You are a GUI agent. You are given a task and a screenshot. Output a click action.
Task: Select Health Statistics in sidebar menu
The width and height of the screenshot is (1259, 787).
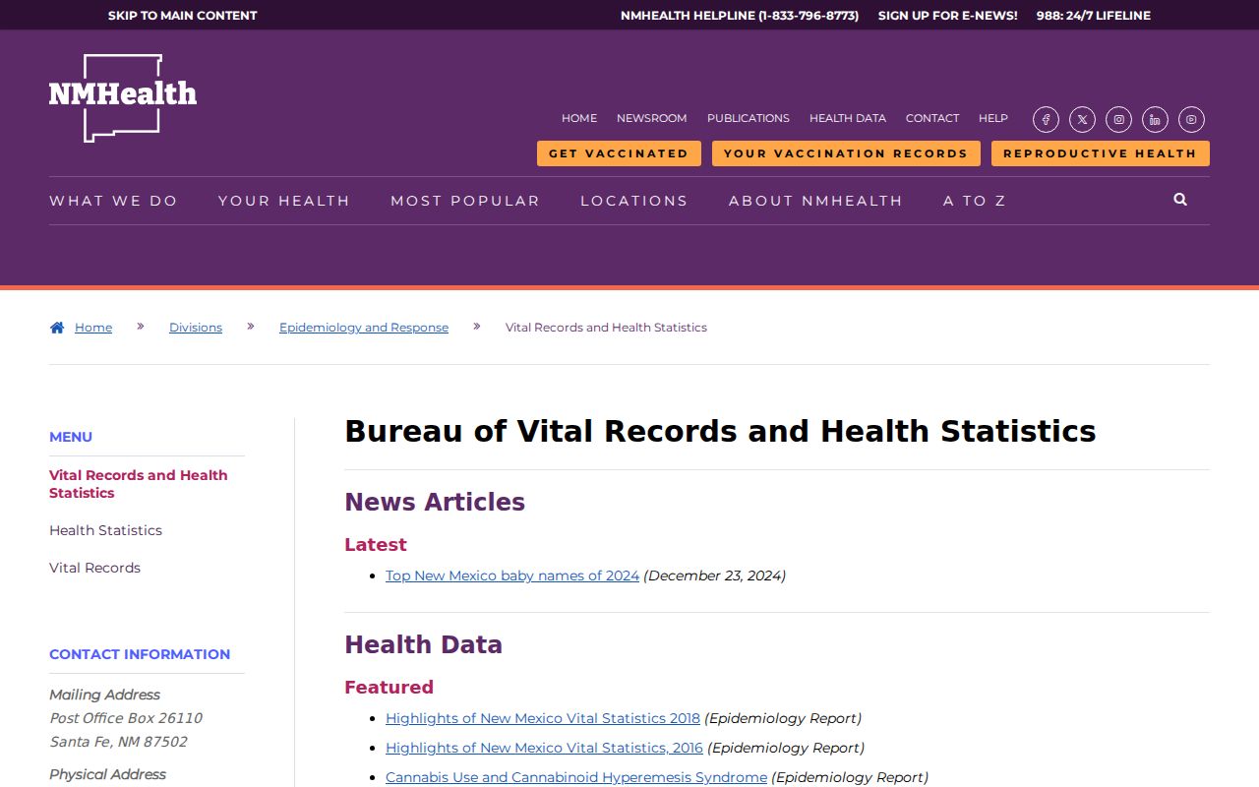106,530
